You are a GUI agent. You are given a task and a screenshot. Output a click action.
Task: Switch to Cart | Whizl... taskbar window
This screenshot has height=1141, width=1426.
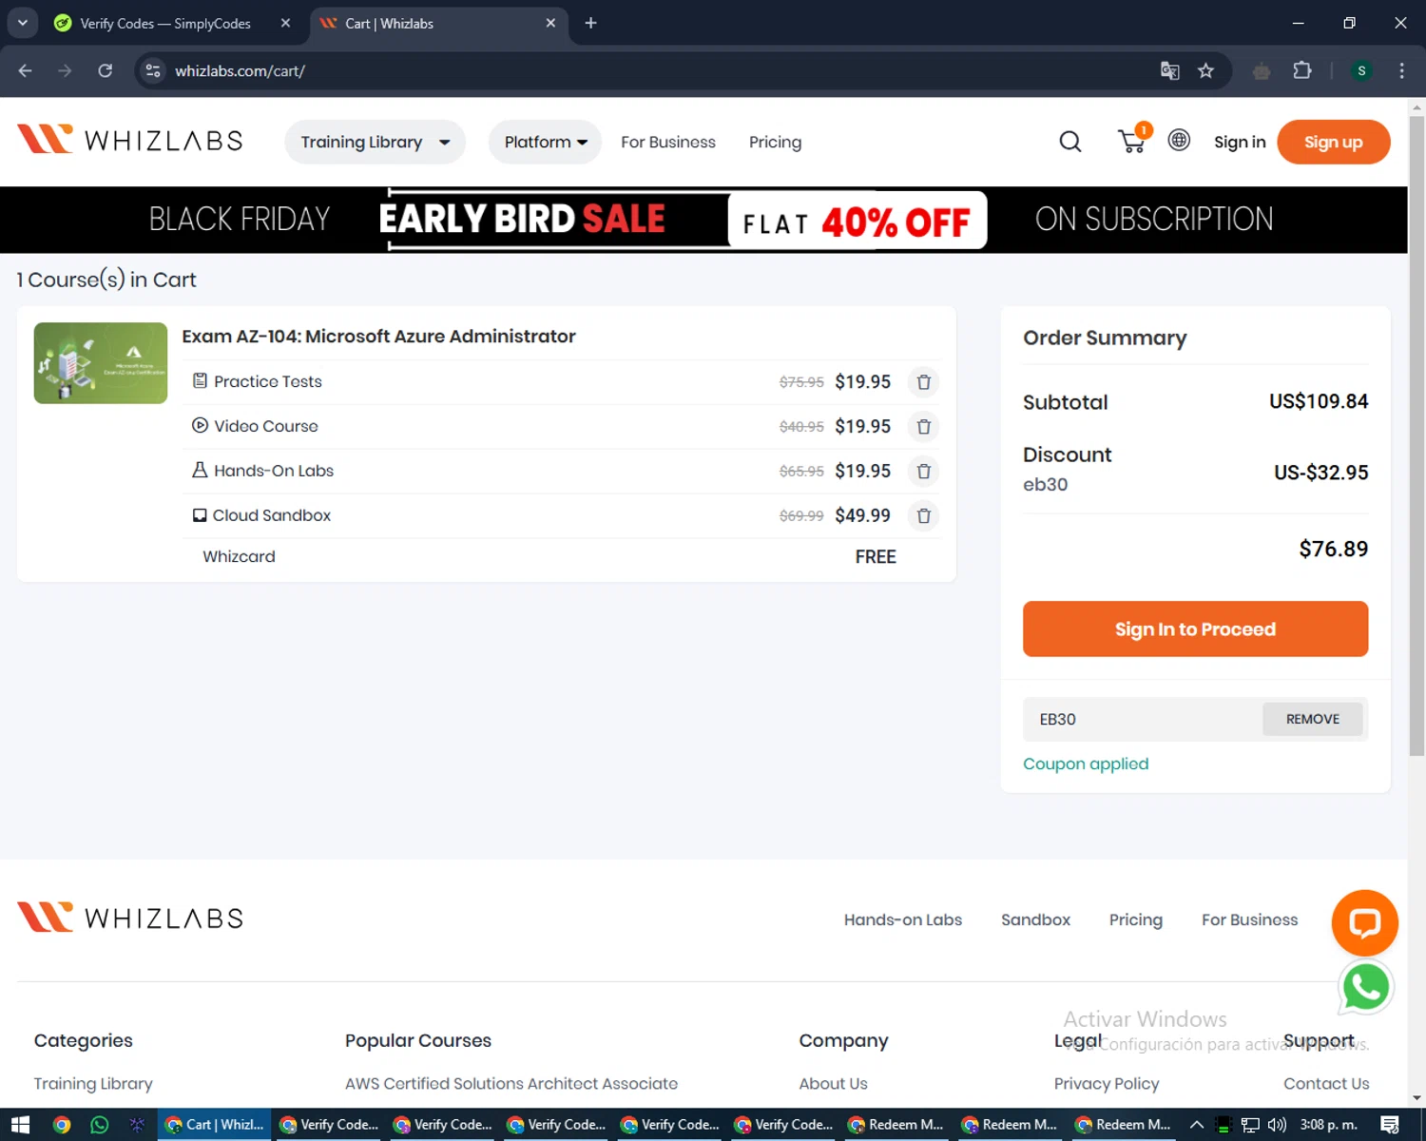coord(214,1125)
